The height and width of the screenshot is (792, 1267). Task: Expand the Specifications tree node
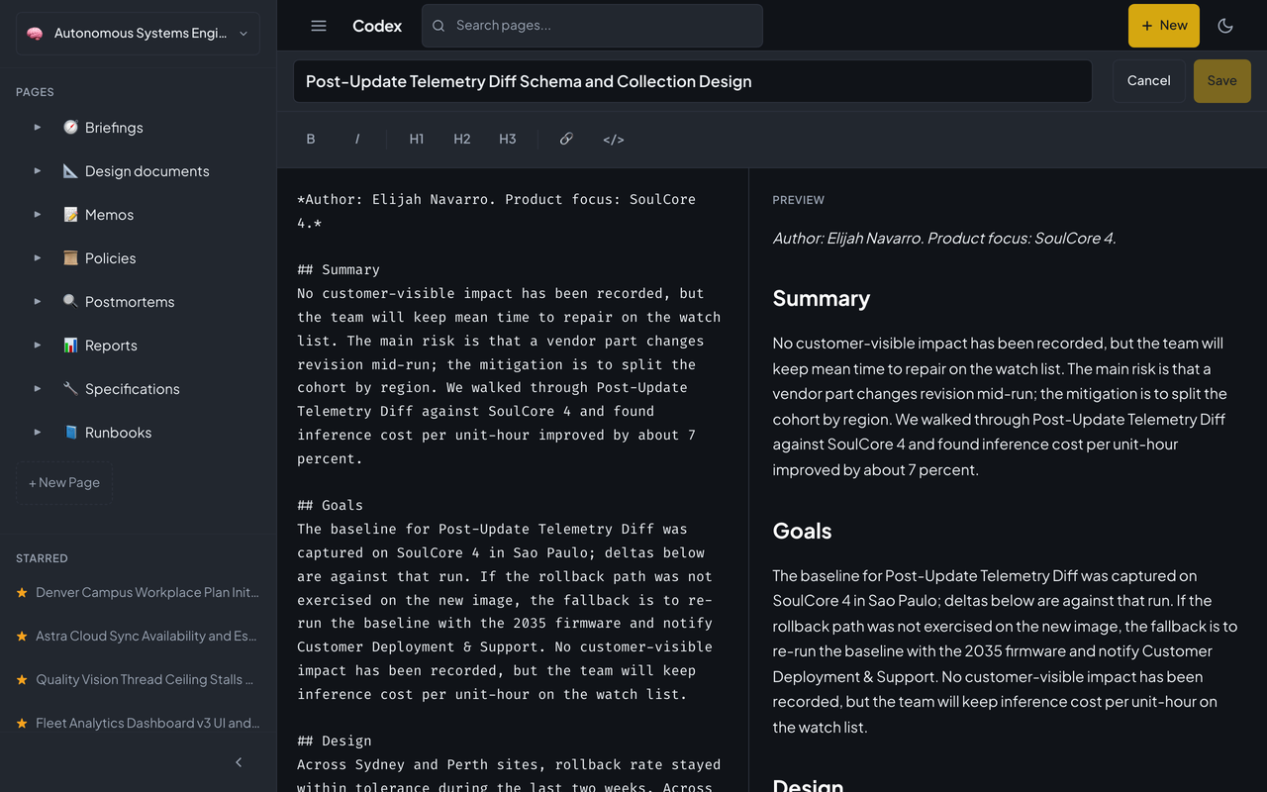(x=38, y=389)
